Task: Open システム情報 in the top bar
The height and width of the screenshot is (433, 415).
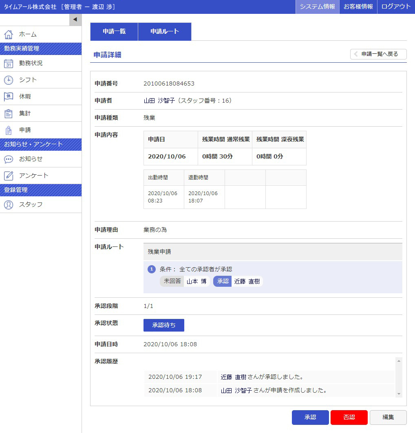Action: tap(318, 7)
